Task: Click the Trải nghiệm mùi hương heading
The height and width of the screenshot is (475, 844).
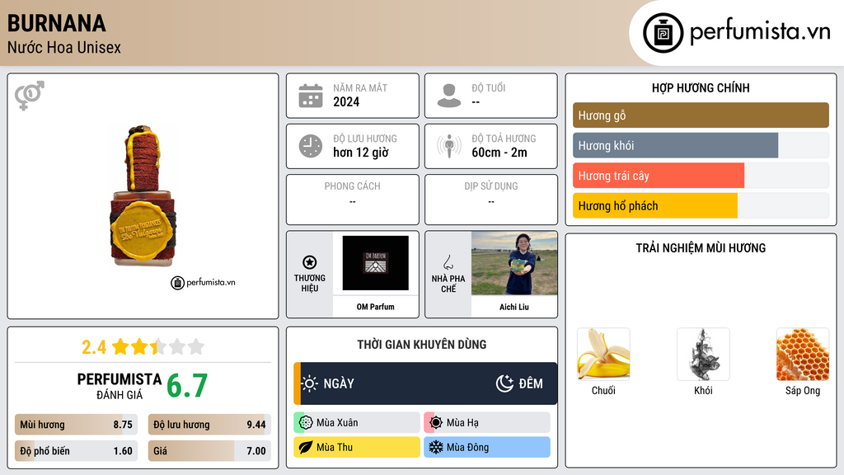Action: coord(701,248)
